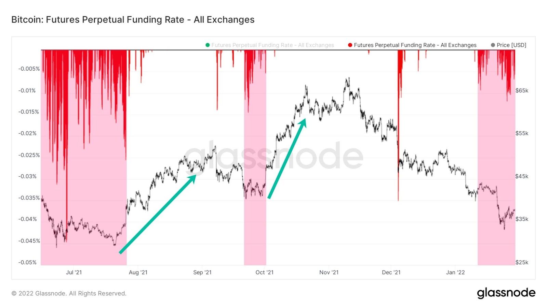
Task: Toggle the green Funding Rate legend dot
Action: click(x=208, y=45)
